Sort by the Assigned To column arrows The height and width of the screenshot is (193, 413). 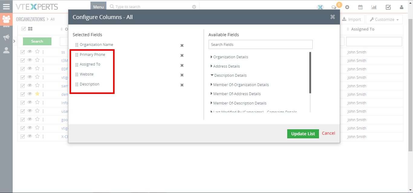348,29
